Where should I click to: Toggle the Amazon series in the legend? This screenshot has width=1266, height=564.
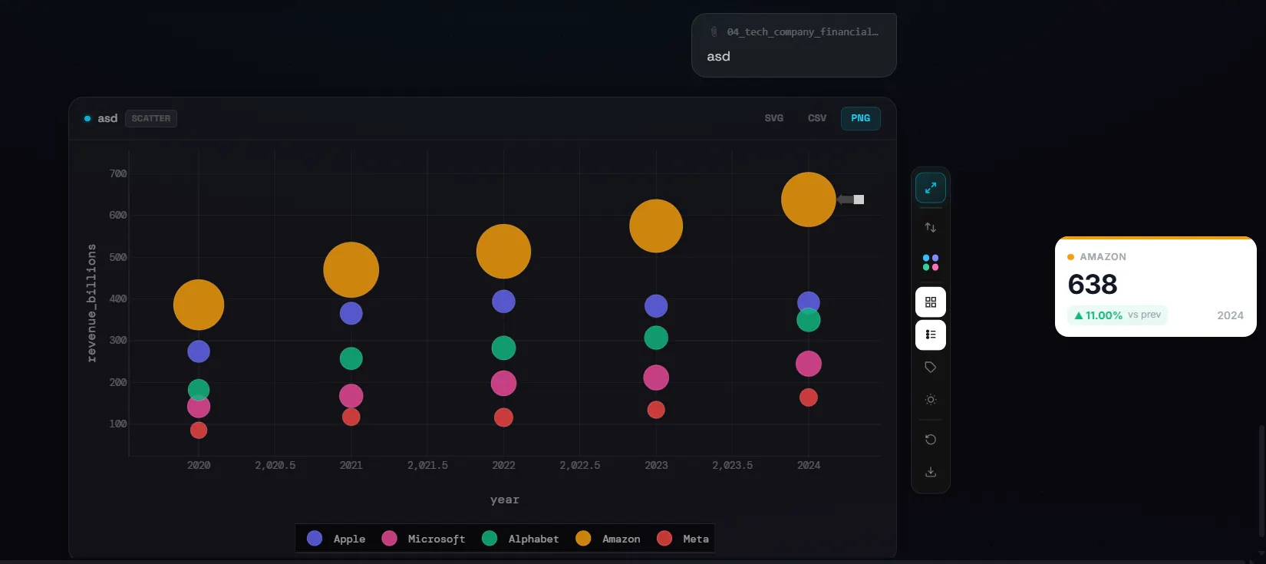tap(608, 539)
